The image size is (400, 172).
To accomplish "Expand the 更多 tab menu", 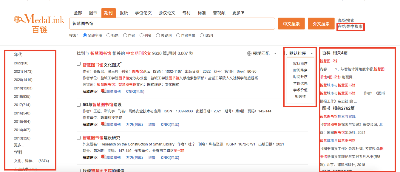I will click(x=238, y=13).
